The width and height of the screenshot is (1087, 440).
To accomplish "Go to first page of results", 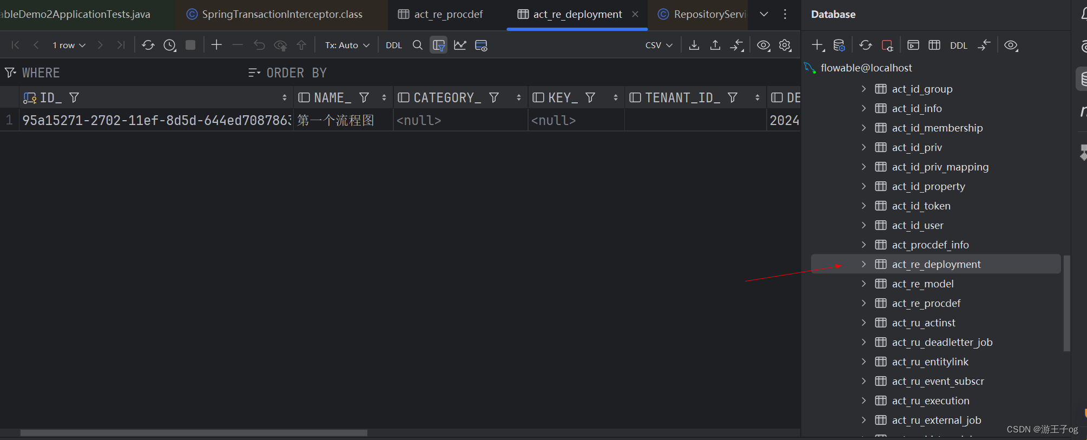I will click(15, 45).
